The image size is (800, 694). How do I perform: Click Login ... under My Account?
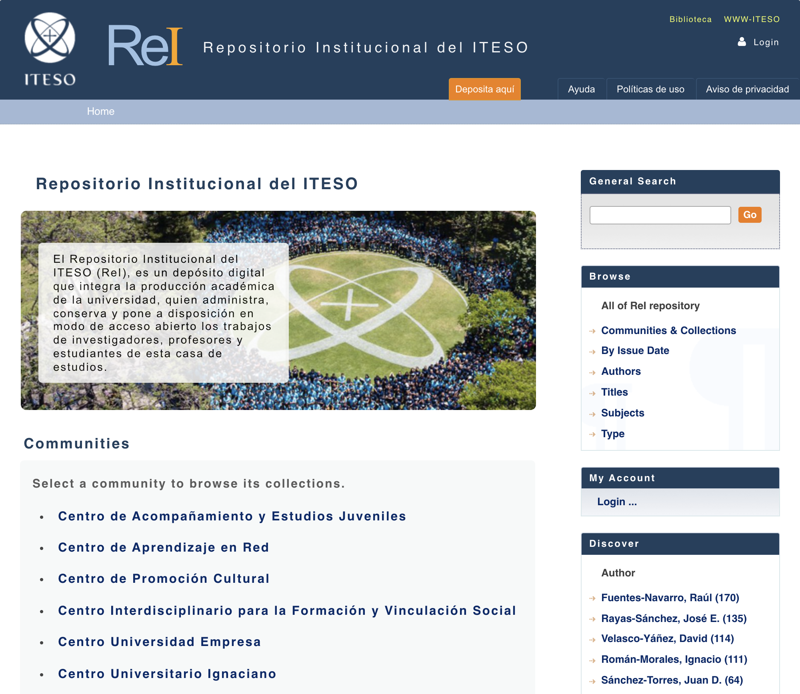click(617, 502)
